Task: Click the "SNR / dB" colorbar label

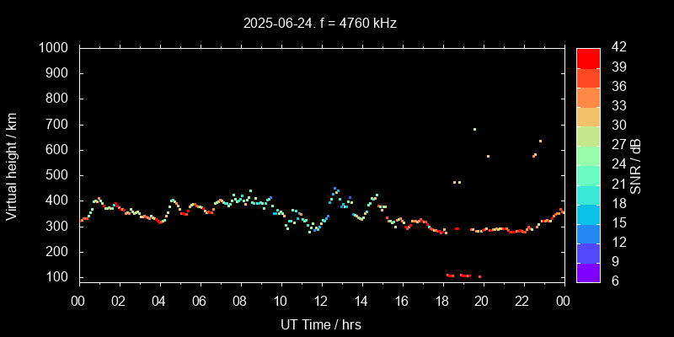Action: [636, 166]
